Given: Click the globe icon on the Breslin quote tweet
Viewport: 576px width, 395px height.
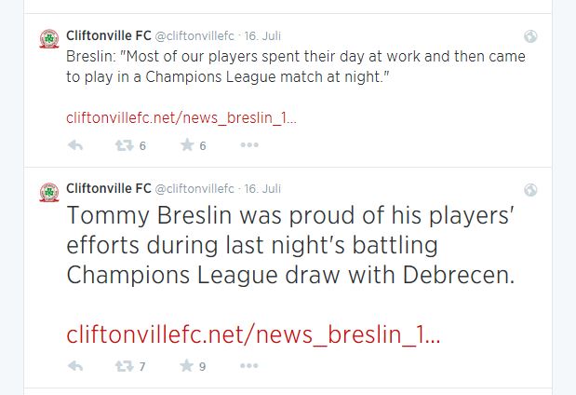Looking at the screenshot, I should (530, 36).
